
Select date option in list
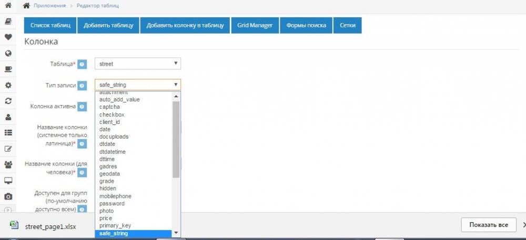click(x=134, y=129)
